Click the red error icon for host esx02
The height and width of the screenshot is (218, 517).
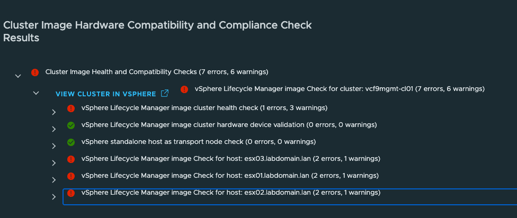click(71, 193)
